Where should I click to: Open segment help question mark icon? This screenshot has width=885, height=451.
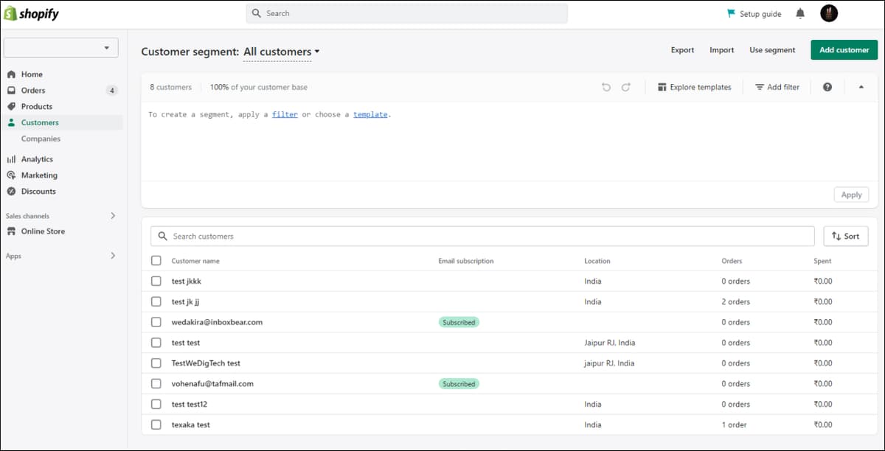tap(827, 87)
